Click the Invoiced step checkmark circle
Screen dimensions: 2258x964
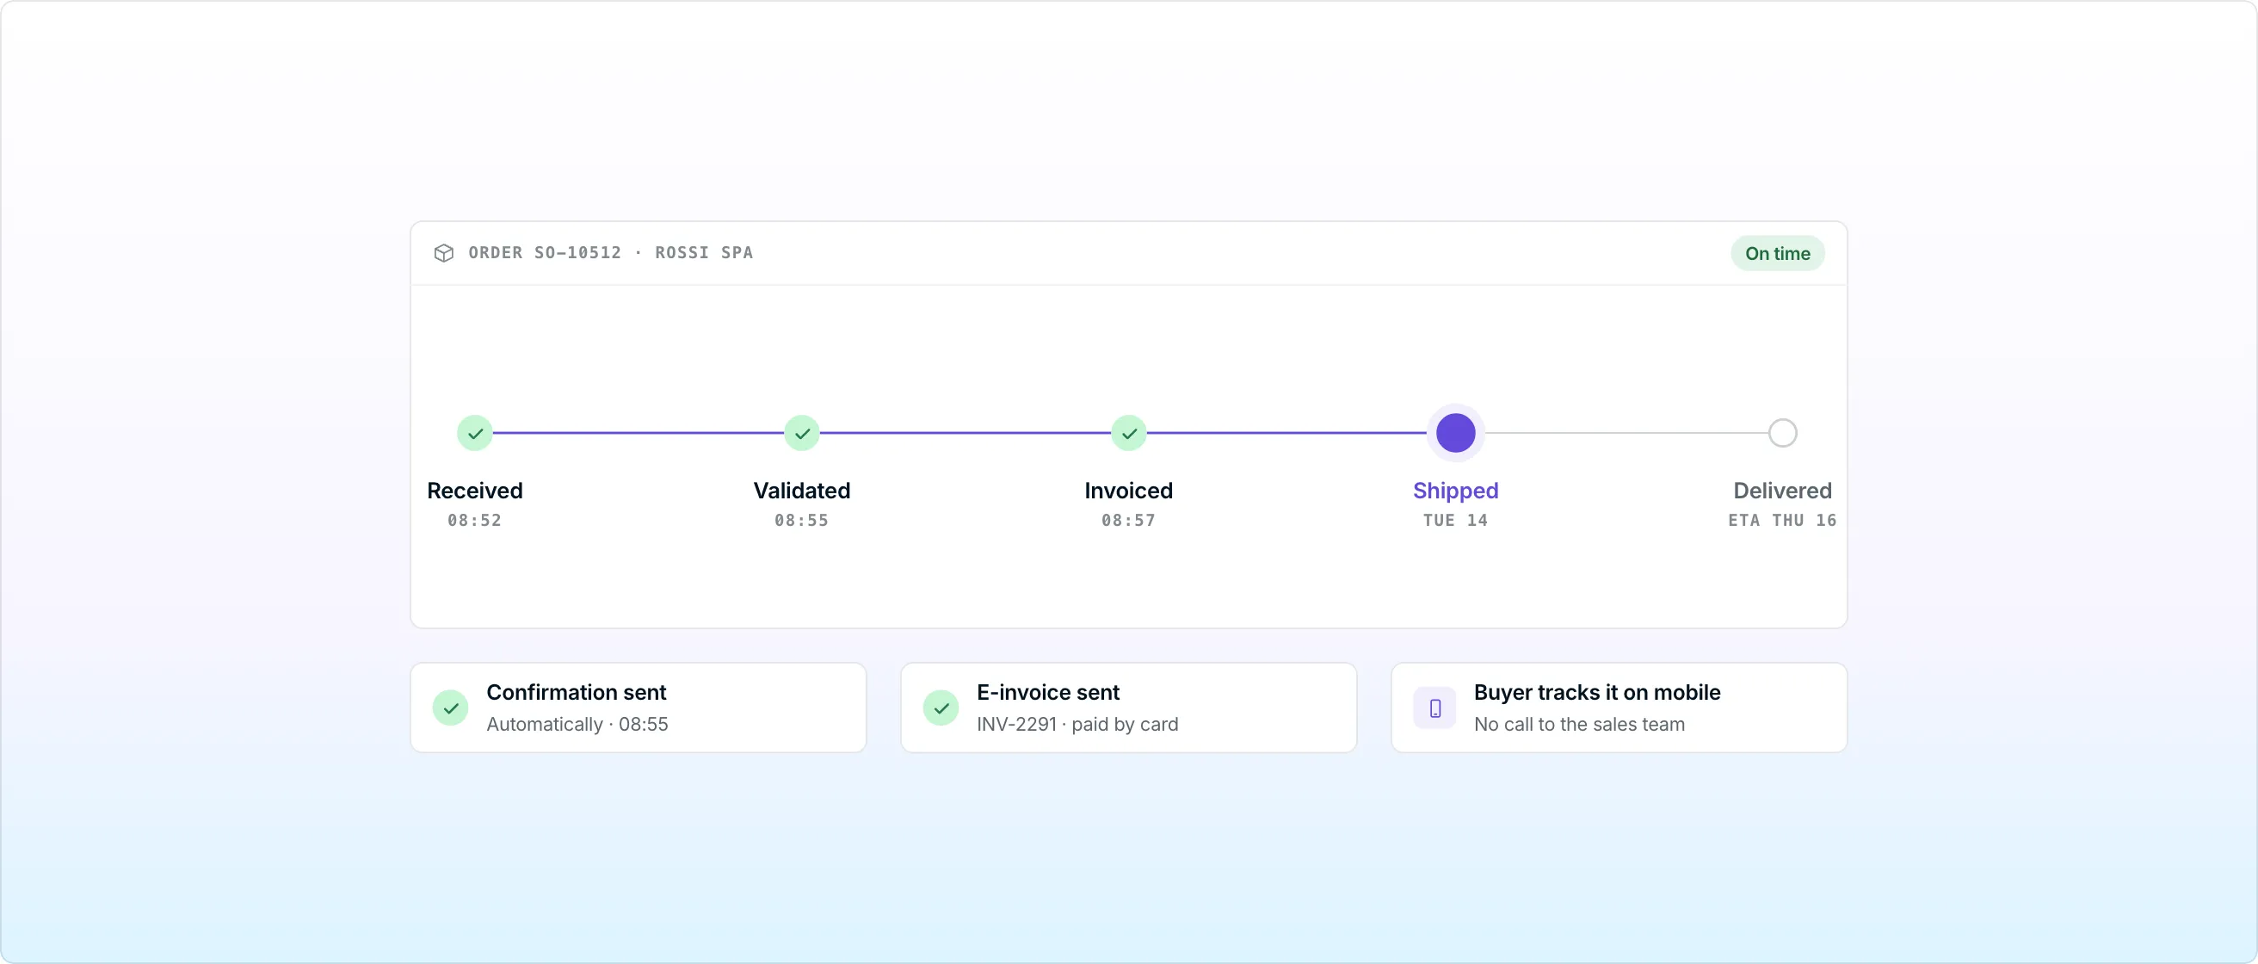1129,433
